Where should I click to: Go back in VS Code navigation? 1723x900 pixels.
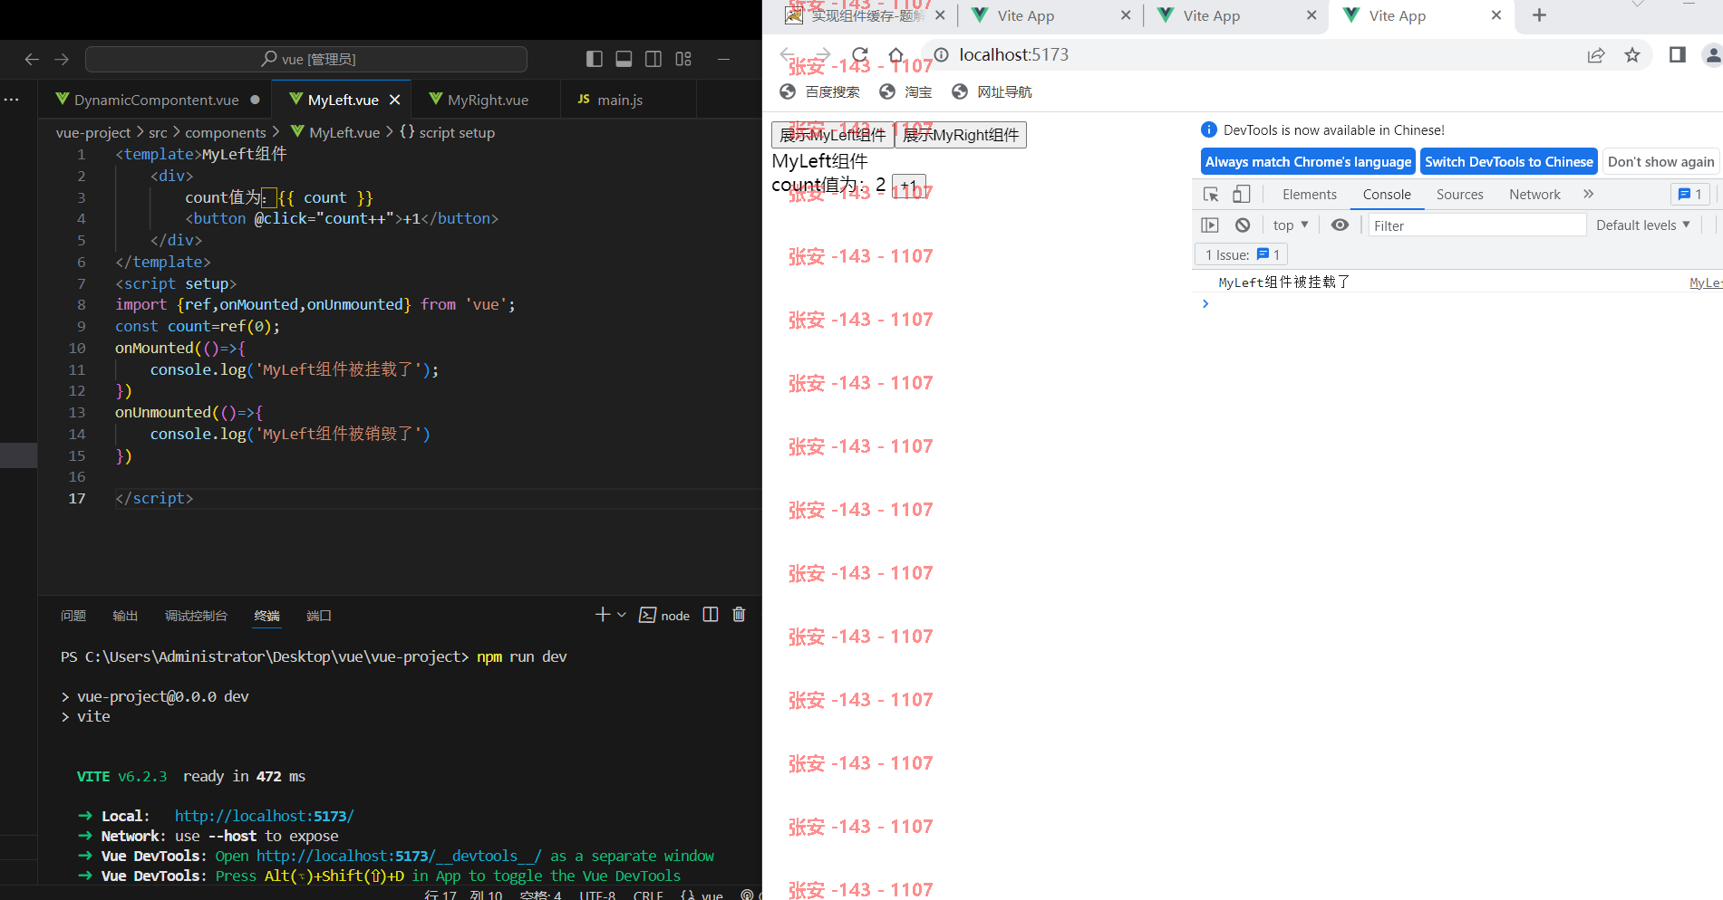click(32, 59)
